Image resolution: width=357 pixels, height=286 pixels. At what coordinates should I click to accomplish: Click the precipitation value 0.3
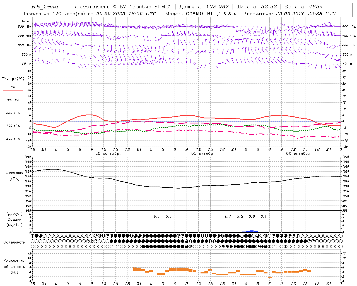tap(240, 216)
